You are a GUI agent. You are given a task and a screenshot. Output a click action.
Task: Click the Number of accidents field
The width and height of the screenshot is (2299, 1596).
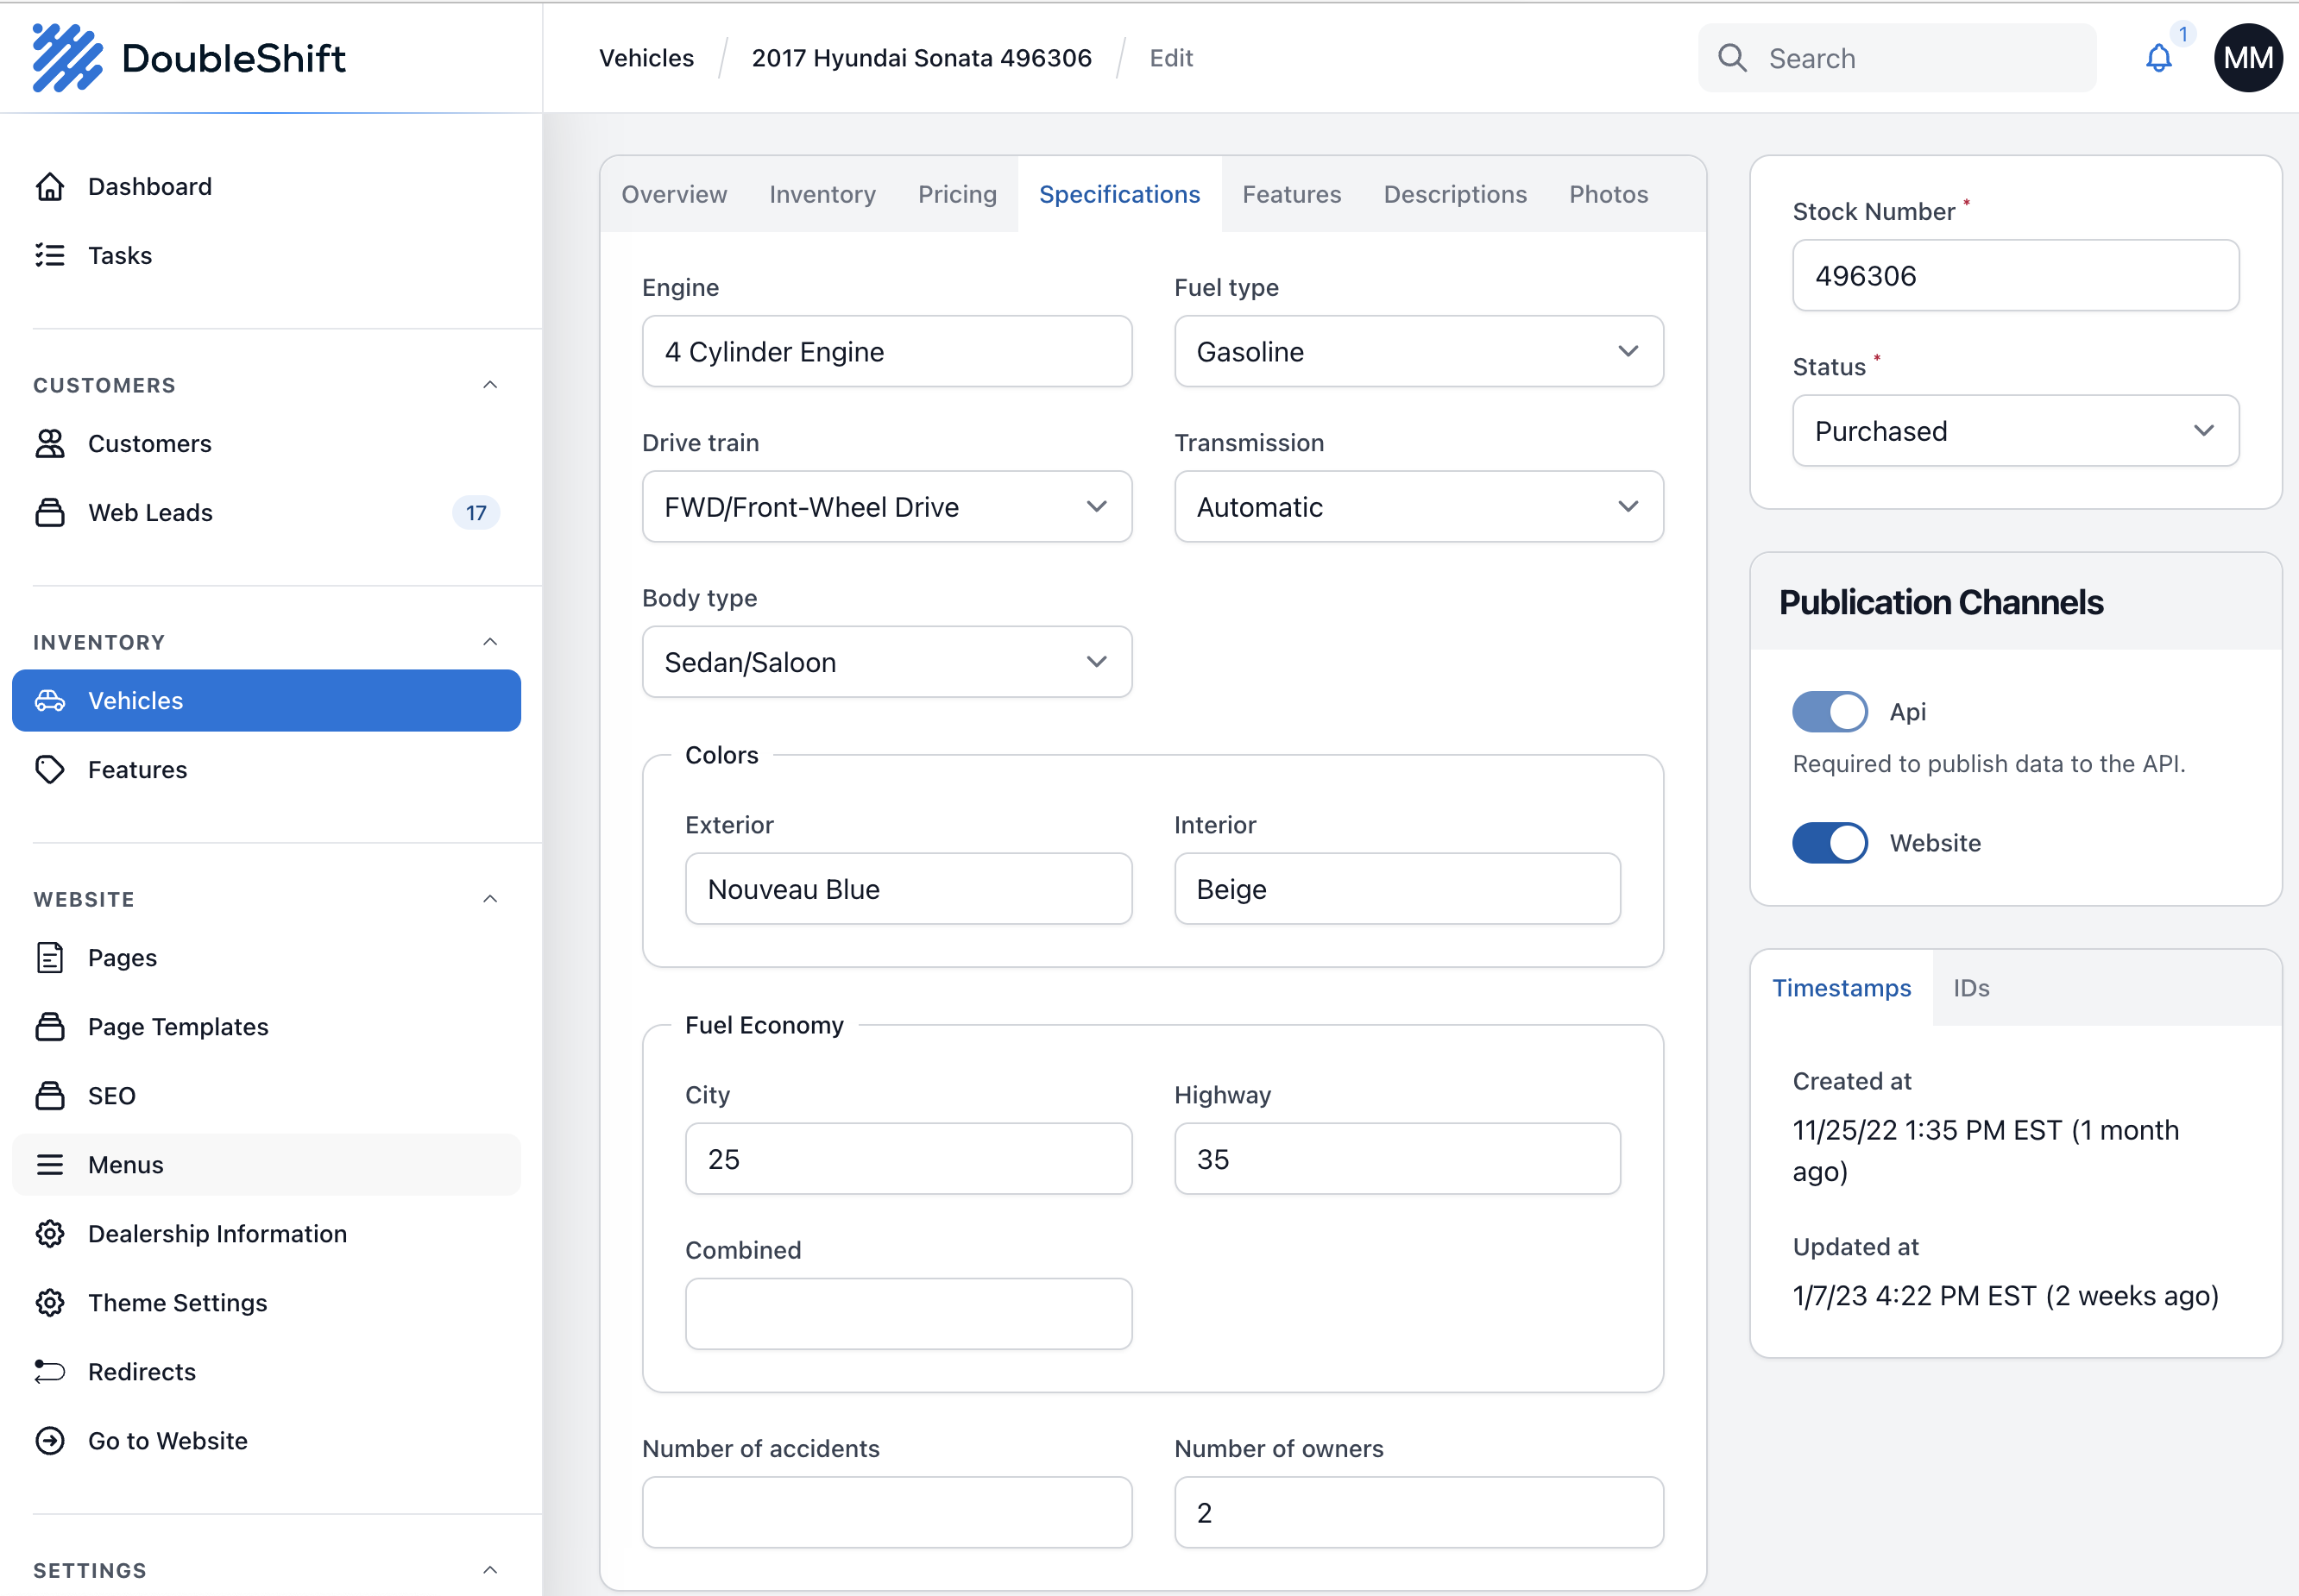point(886,1512)
